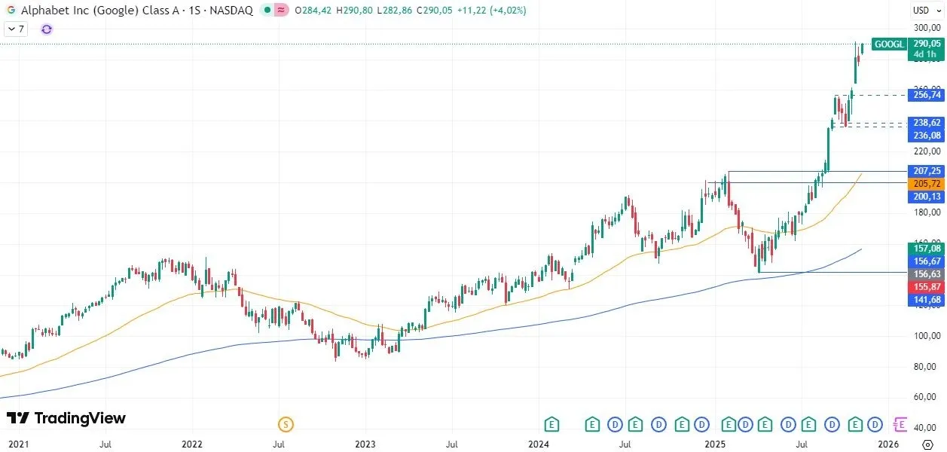Collapse the indicators list via the '7' chevron
947x452 pixels.
point(14,29)
